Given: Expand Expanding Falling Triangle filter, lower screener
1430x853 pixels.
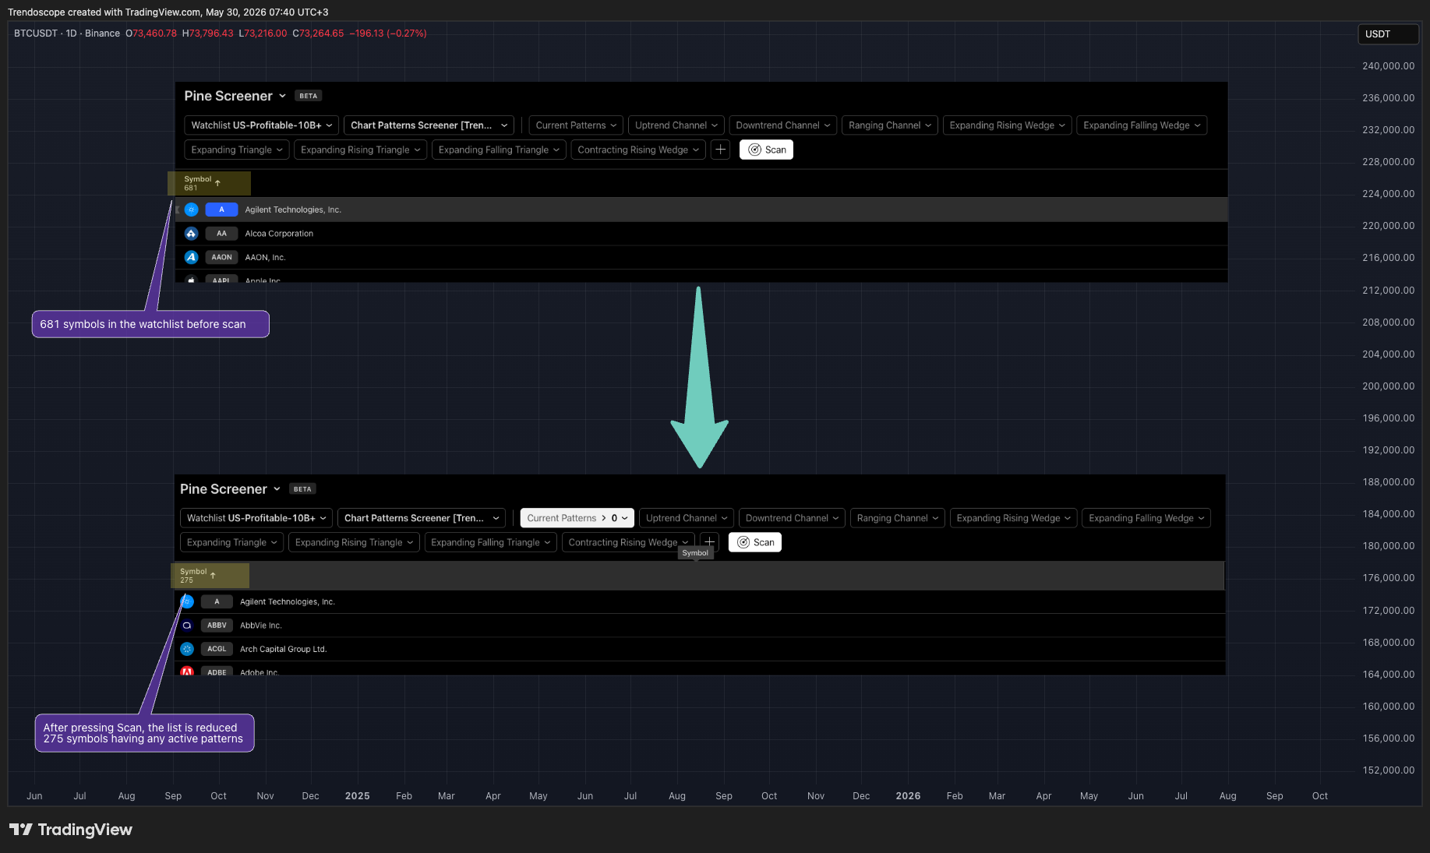Looking at the screenshot, I should [x=491, y=542].
